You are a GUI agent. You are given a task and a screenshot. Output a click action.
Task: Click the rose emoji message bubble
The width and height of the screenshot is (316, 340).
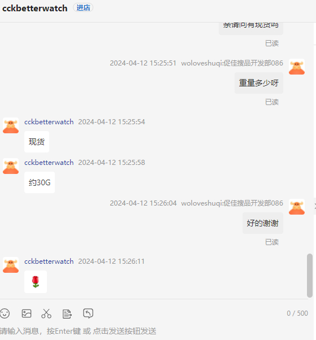coord(36,282)
